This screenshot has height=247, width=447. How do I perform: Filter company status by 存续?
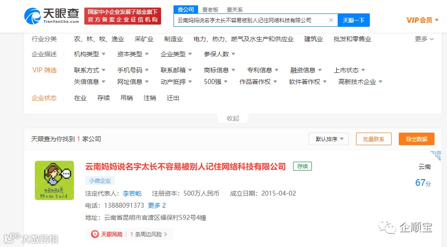(x=103, y=98)
